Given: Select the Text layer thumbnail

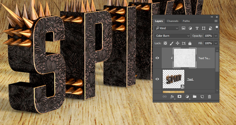Looking at the screenshot, I should click(173, 79).
